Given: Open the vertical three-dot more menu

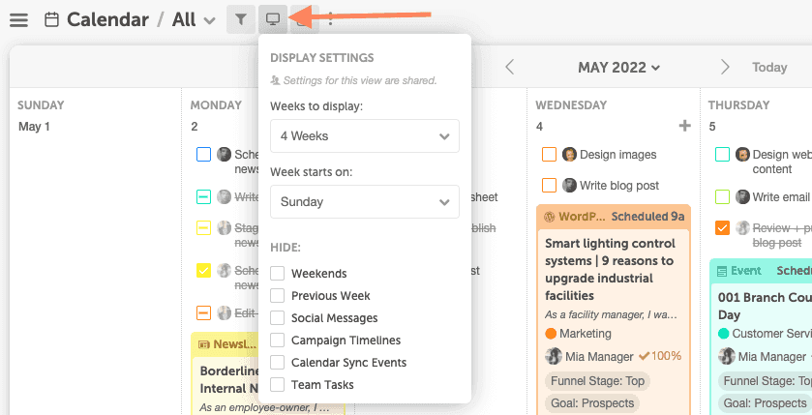Looking at the screenshot, I should click(330, 19).
